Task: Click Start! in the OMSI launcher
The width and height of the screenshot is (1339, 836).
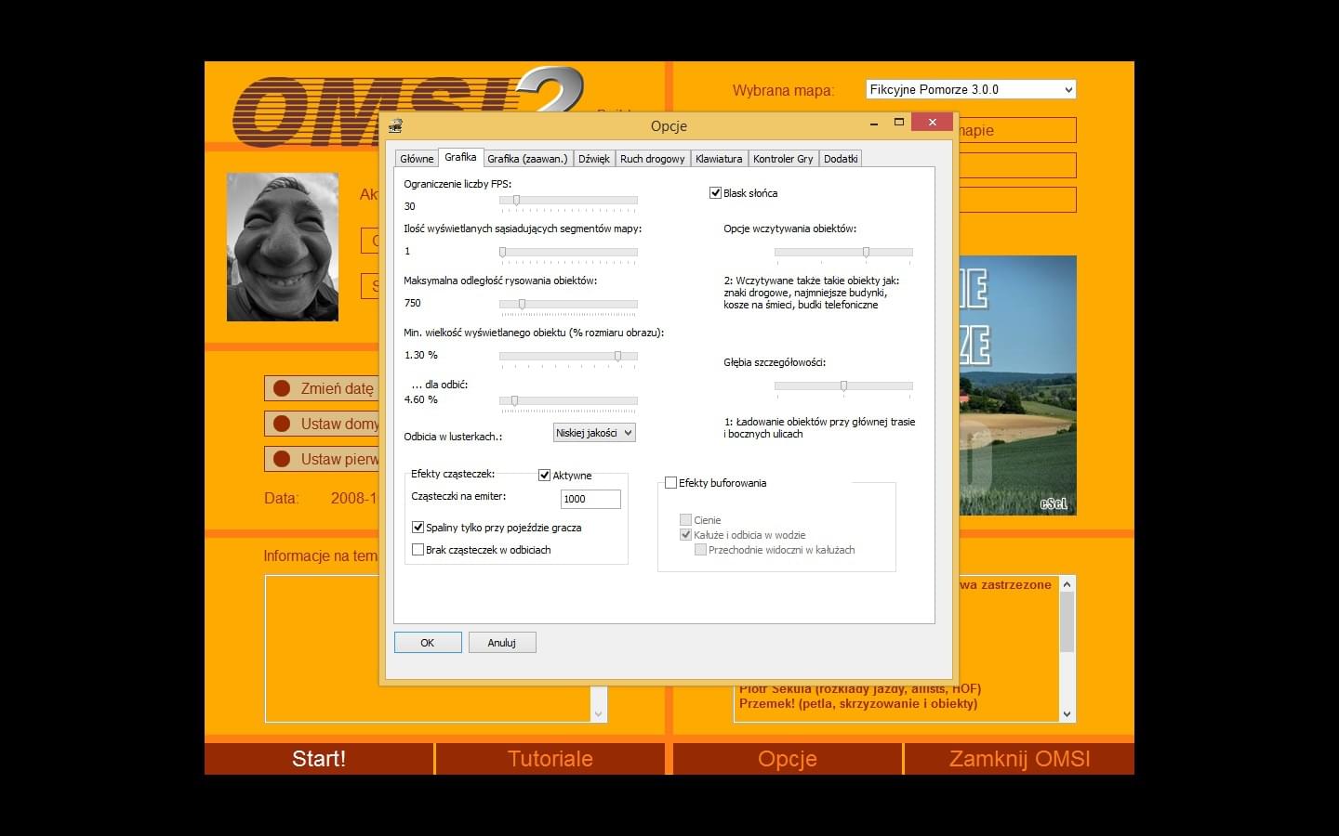Action: [x=319, y=759]
